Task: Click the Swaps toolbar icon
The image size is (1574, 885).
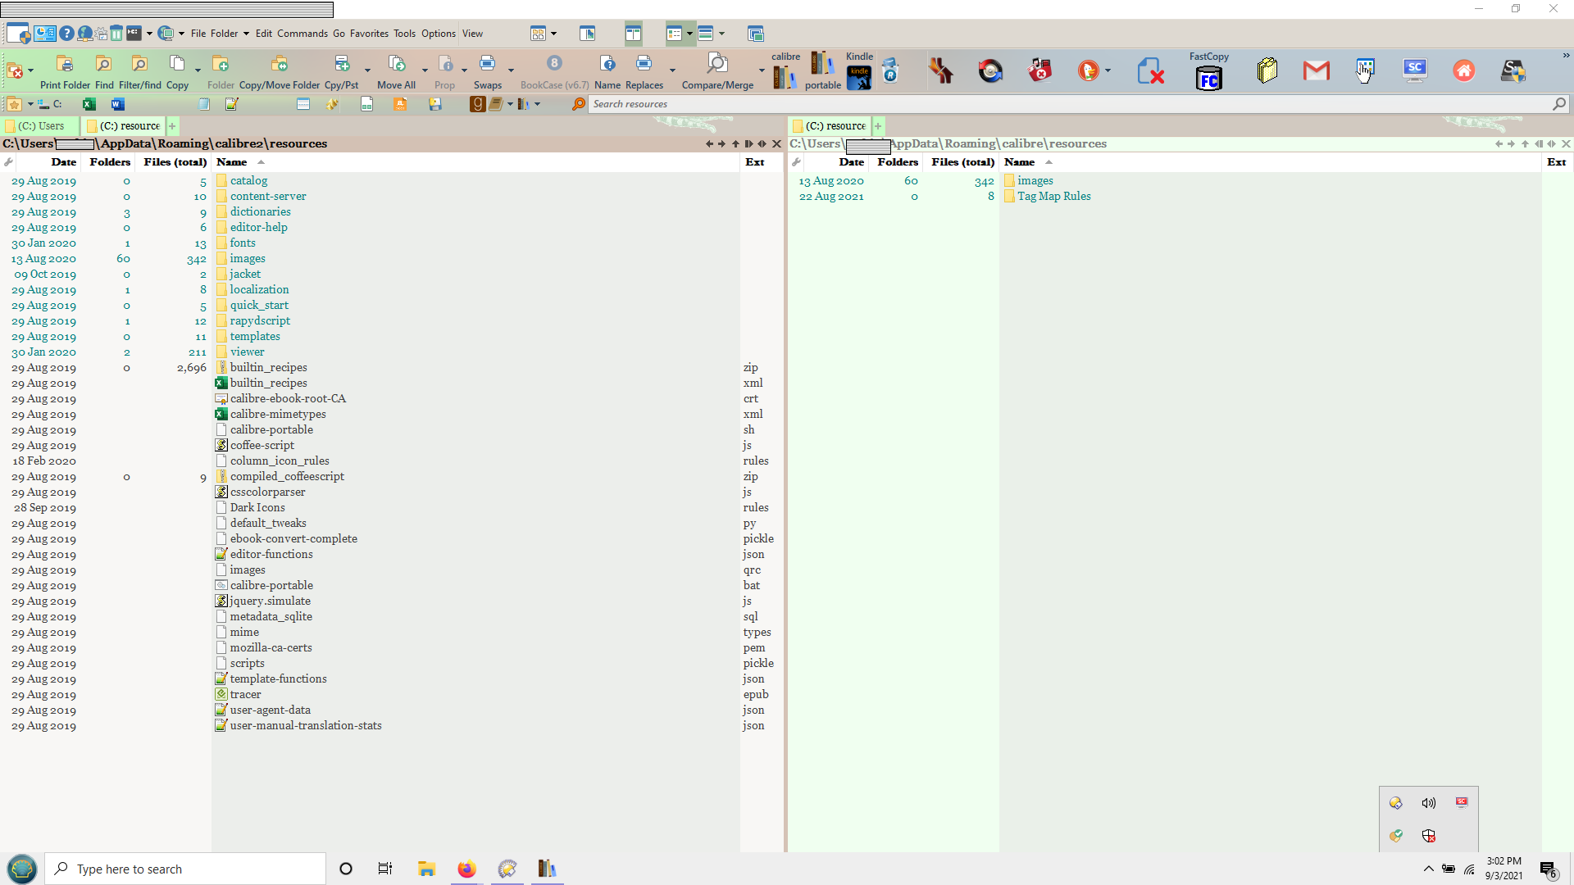Action: point(487,65)
